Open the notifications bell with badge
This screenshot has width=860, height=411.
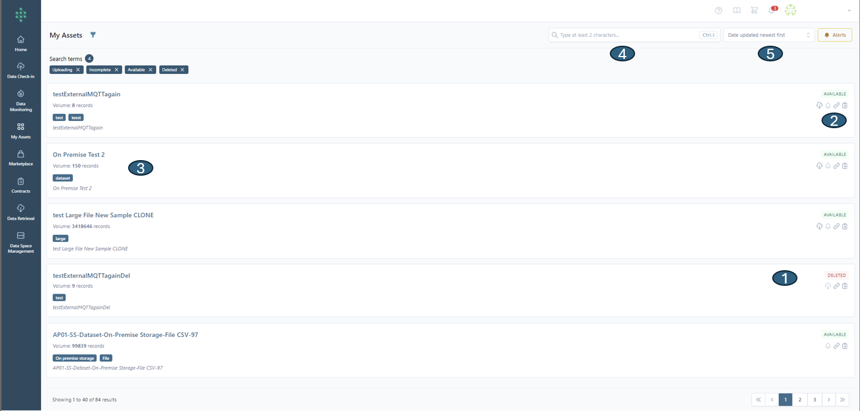point(772,10)
